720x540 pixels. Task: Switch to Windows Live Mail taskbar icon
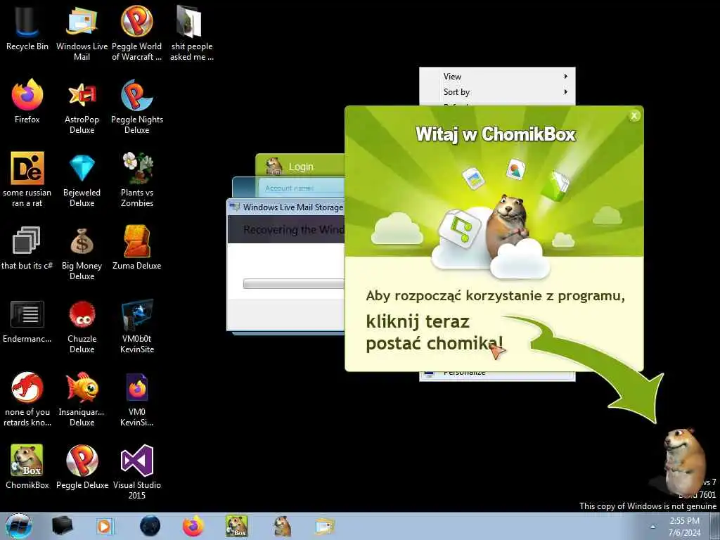click(x=325, y=526)
